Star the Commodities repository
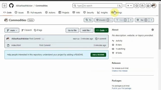Screen dimensions: 161x90 pyautogui.click(x=142, y=20)
